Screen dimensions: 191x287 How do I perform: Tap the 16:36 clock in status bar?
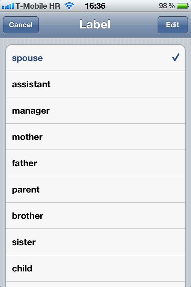click(x=95, y=6)
